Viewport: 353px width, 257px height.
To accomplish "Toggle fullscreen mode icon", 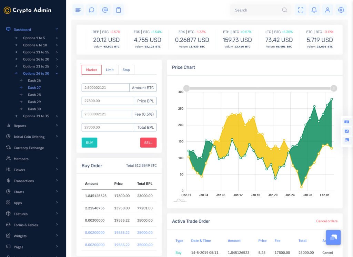I will [x=301, y=10].
